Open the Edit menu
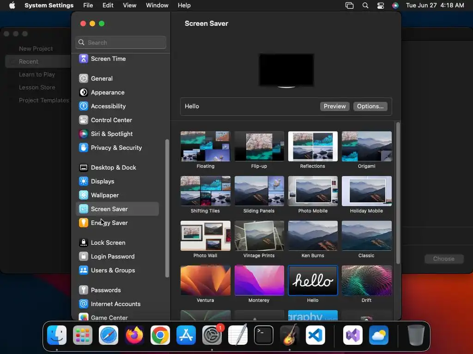 (108, 6)
